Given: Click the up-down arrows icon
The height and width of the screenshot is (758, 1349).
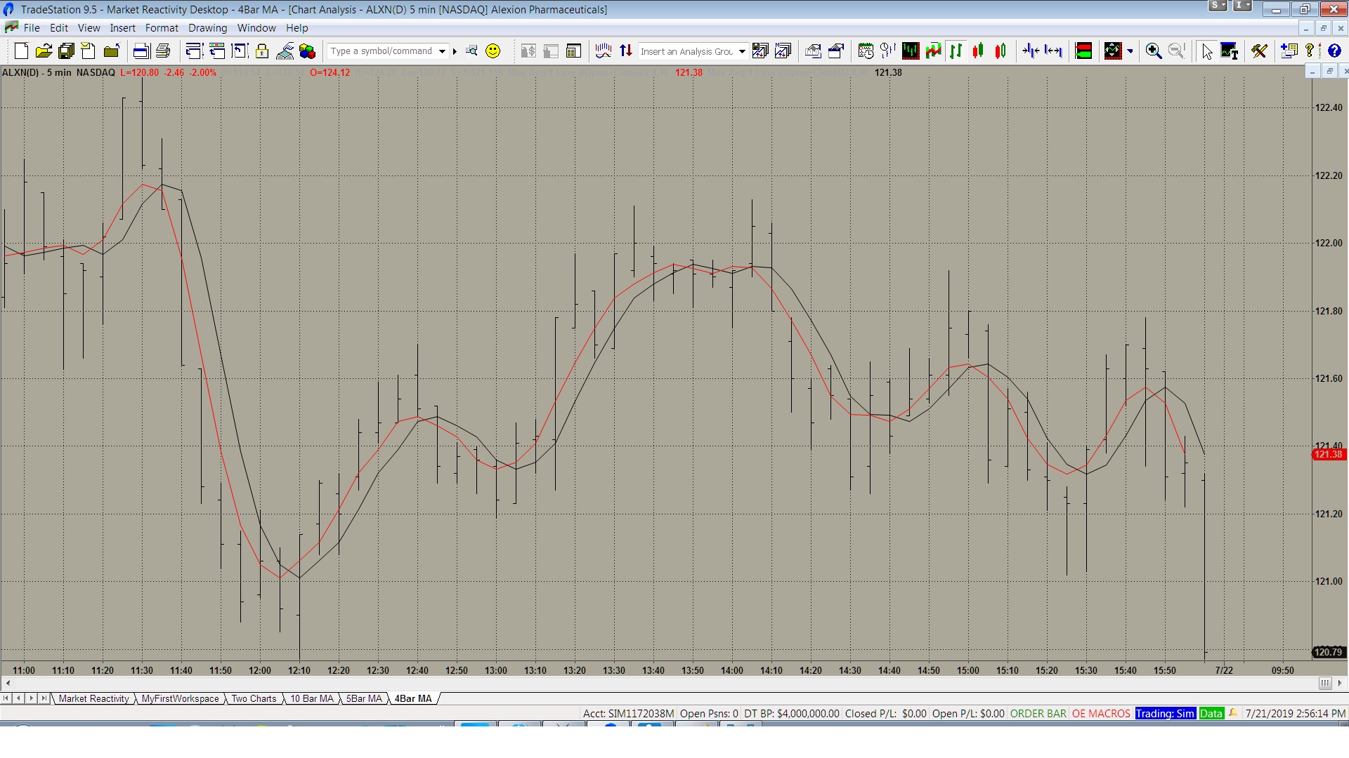Looking at the screenshot, I should click(x=626, y=51).
